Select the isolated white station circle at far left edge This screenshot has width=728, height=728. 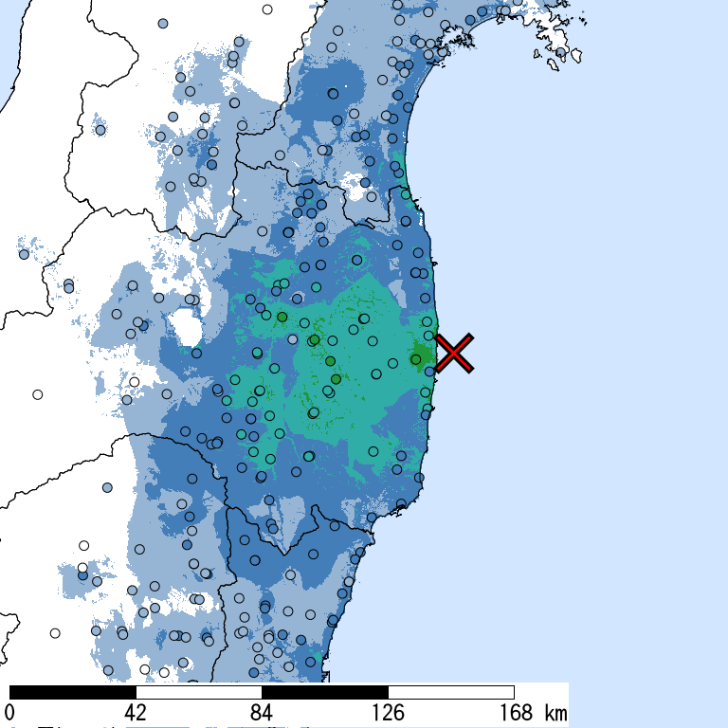click(37, 394)
